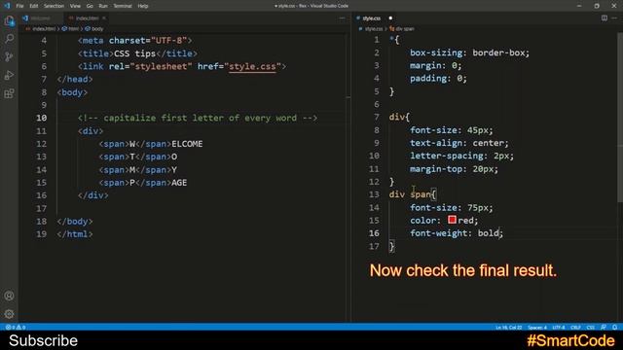Open the Terminal menu
Image resolution: width=623 pixels, height=350 pixels.
[123, 6]
